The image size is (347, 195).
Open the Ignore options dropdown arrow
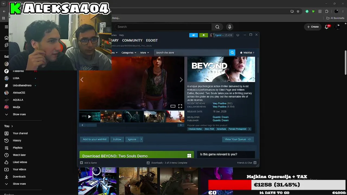click(141, 139)
